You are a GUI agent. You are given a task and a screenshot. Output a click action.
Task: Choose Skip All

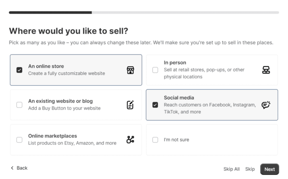coord(231,169)
